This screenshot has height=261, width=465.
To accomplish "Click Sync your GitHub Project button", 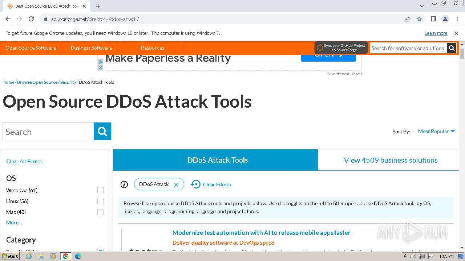I will pyautogui.click(x=341, y=48).
